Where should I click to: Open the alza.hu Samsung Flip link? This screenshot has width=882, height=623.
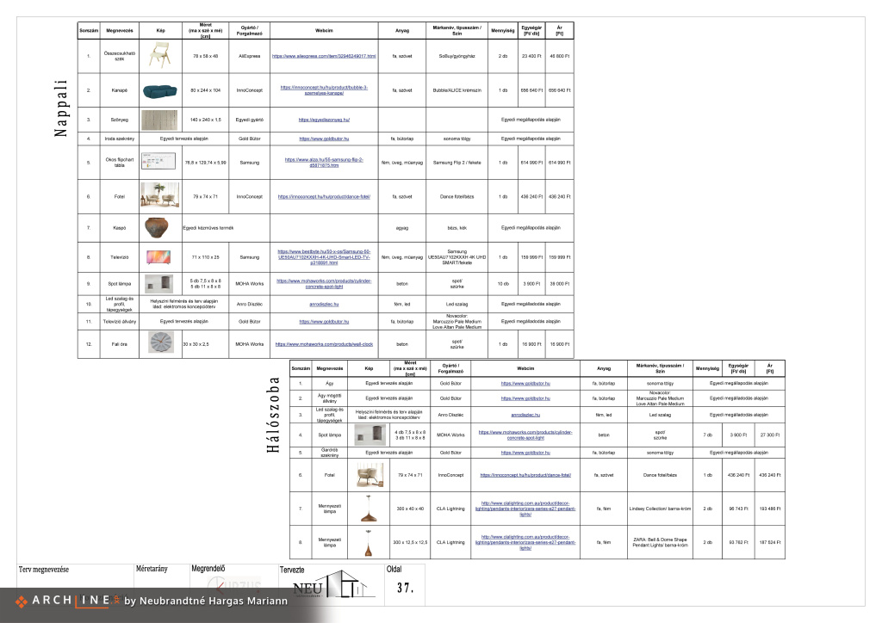pos(324,163)
